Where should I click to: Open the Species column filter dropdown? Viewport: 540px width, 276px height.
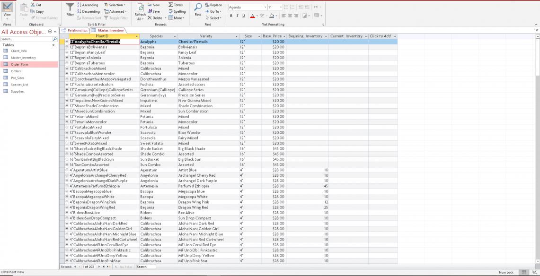point(175,36)
